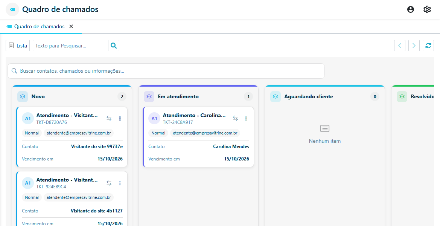Open the settings gear icon

427,9
